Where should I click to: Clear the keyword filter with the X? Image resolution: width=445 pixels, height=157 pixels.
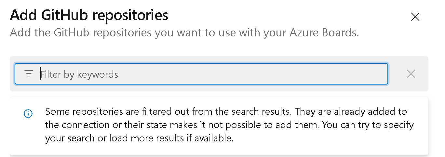(x=411, y=74)
